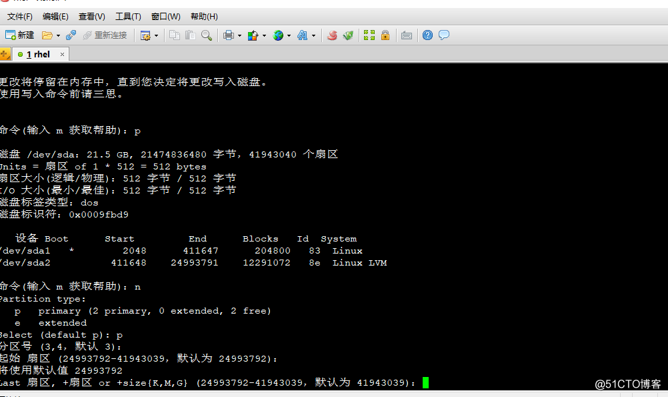Click the disk identifier '0x0009fbd9'

click(x=99, y=214)
